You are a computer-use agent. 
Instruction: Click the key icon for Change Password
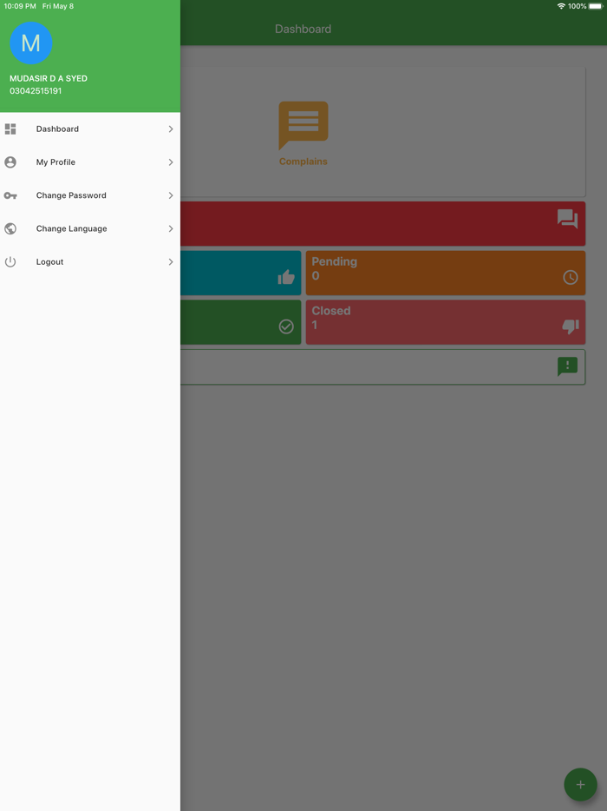10,195
